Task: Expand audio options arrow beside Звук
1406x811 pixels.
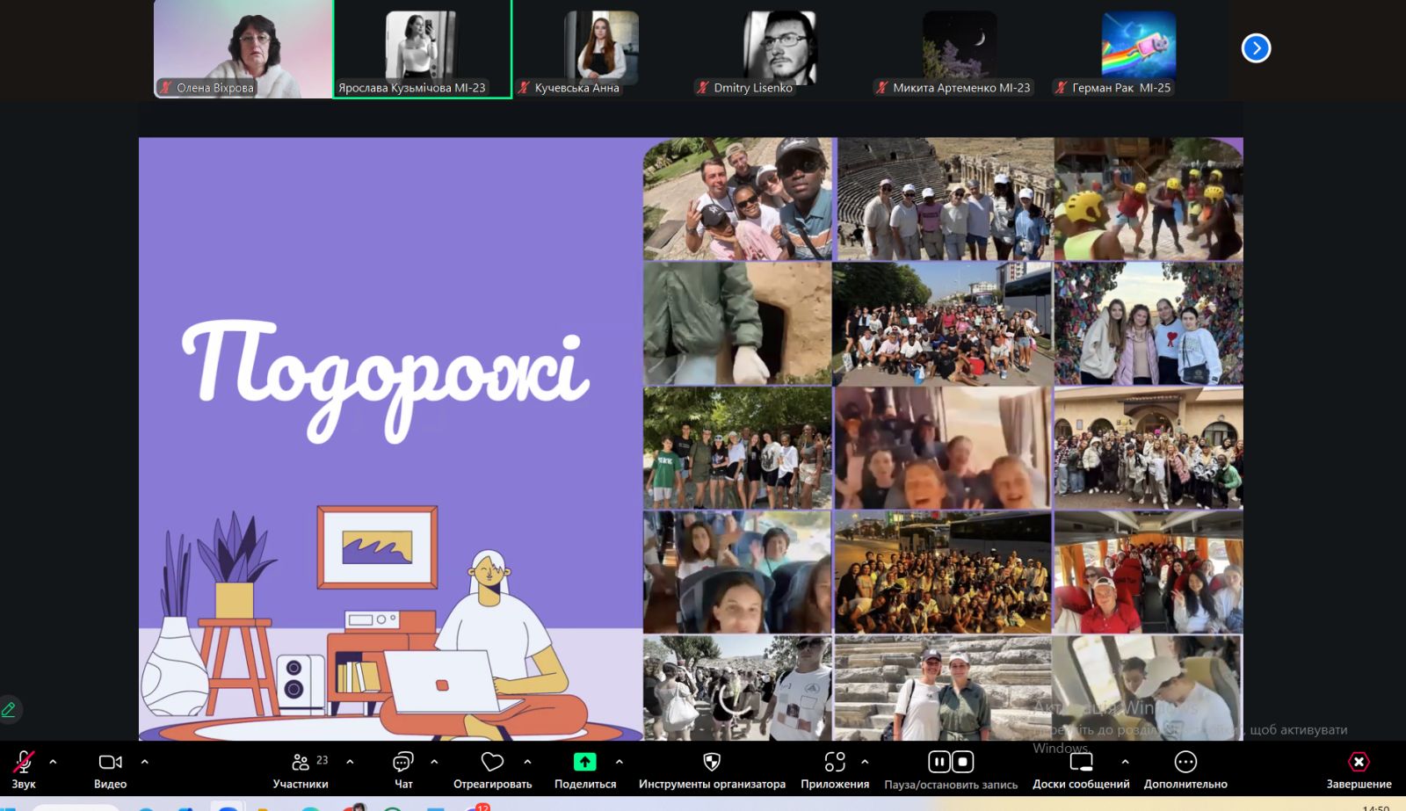Action: tap(54, 762)
